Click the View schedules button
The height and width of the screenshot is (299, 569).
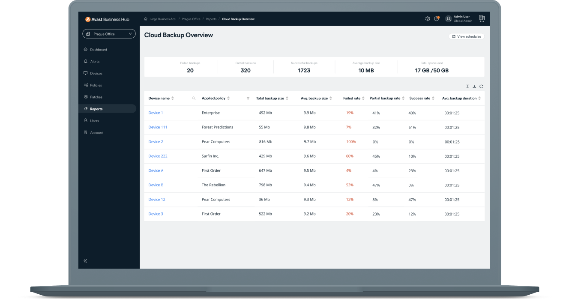coord(466,36)
